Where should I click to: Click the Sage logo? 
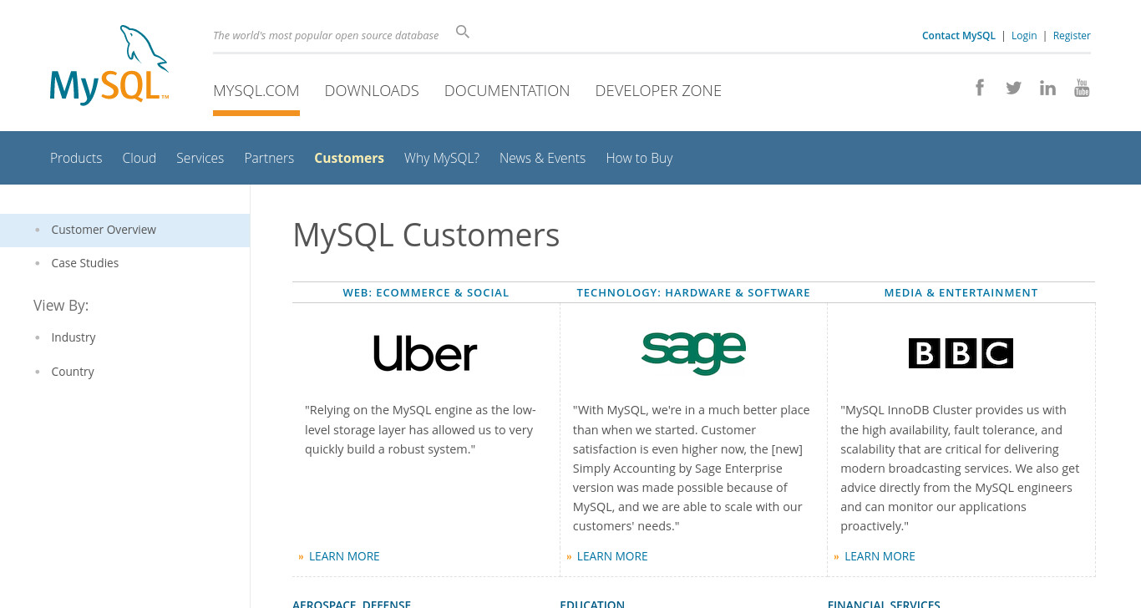coord(693,352)
